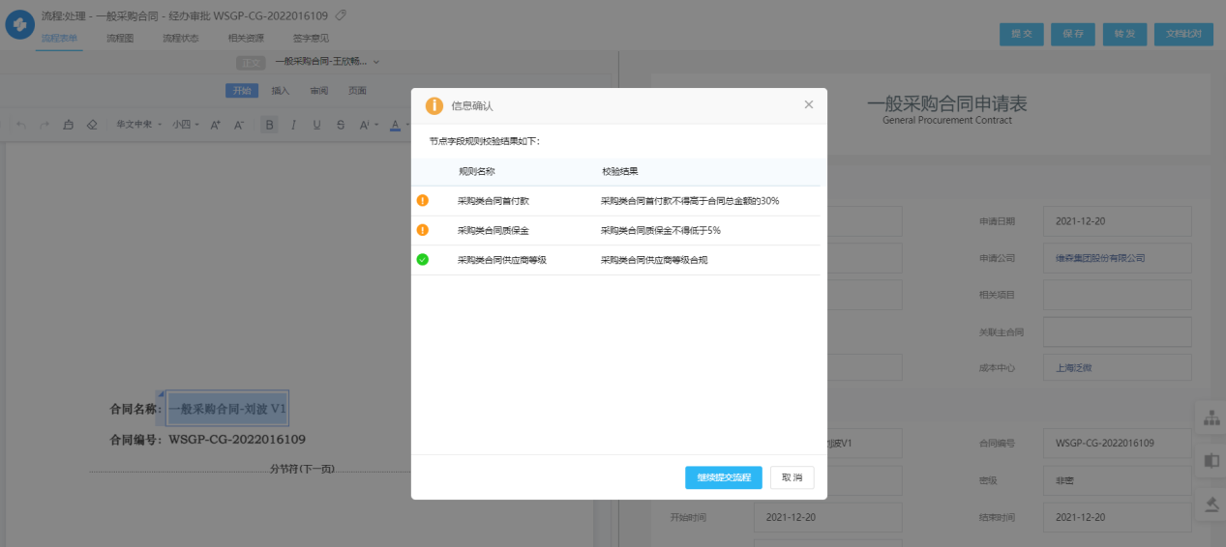Switch to the 开始 editor tab
Viewport: 1226px width, 547px height.
point(242,91)
